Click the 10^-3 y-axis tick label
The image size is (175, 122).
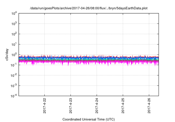(x=14, y=86)
